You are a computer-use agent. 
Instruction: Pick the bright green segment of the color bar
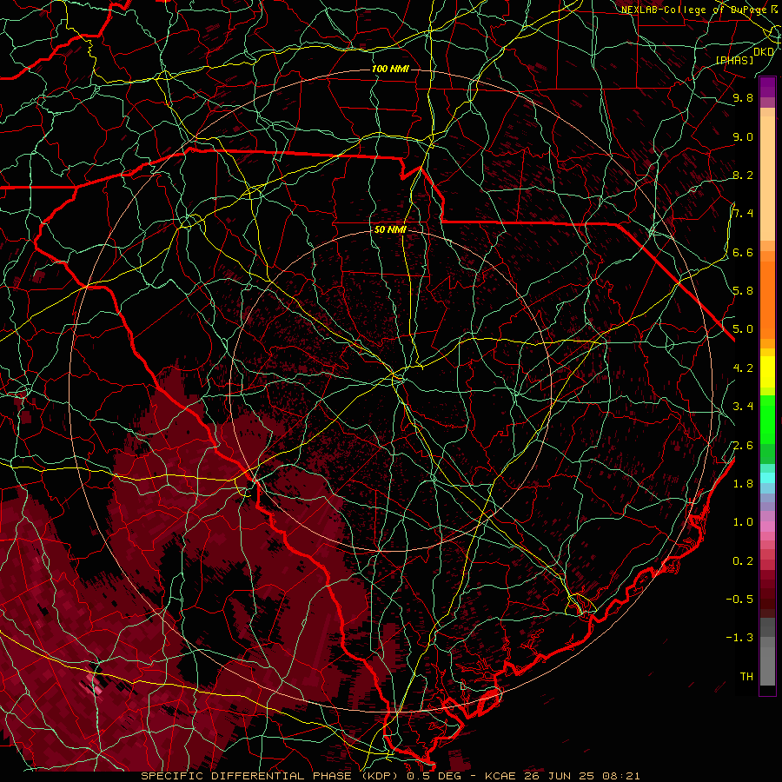click(767, 419)
